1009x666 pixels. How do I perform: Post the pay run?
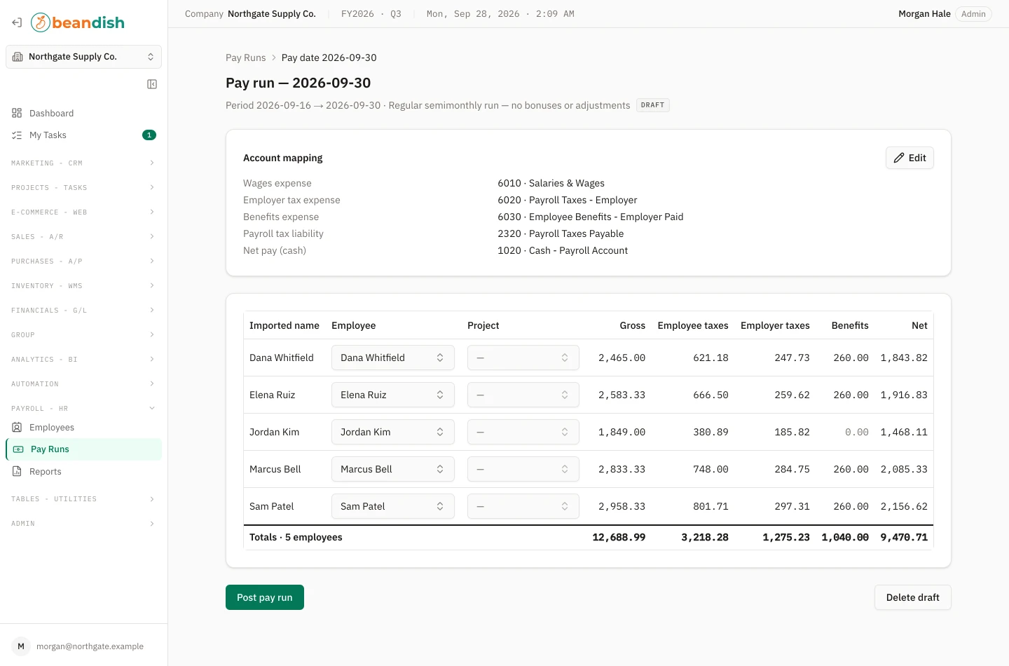coord(265,597)
